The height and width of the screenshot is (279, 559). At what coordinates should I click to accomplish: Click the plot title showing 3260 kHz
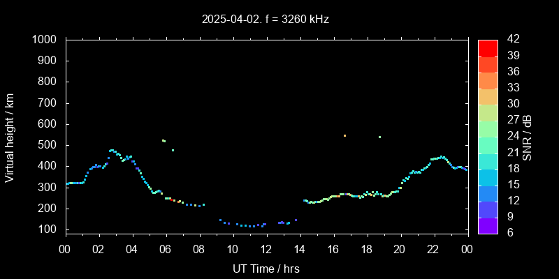[265, 20]
